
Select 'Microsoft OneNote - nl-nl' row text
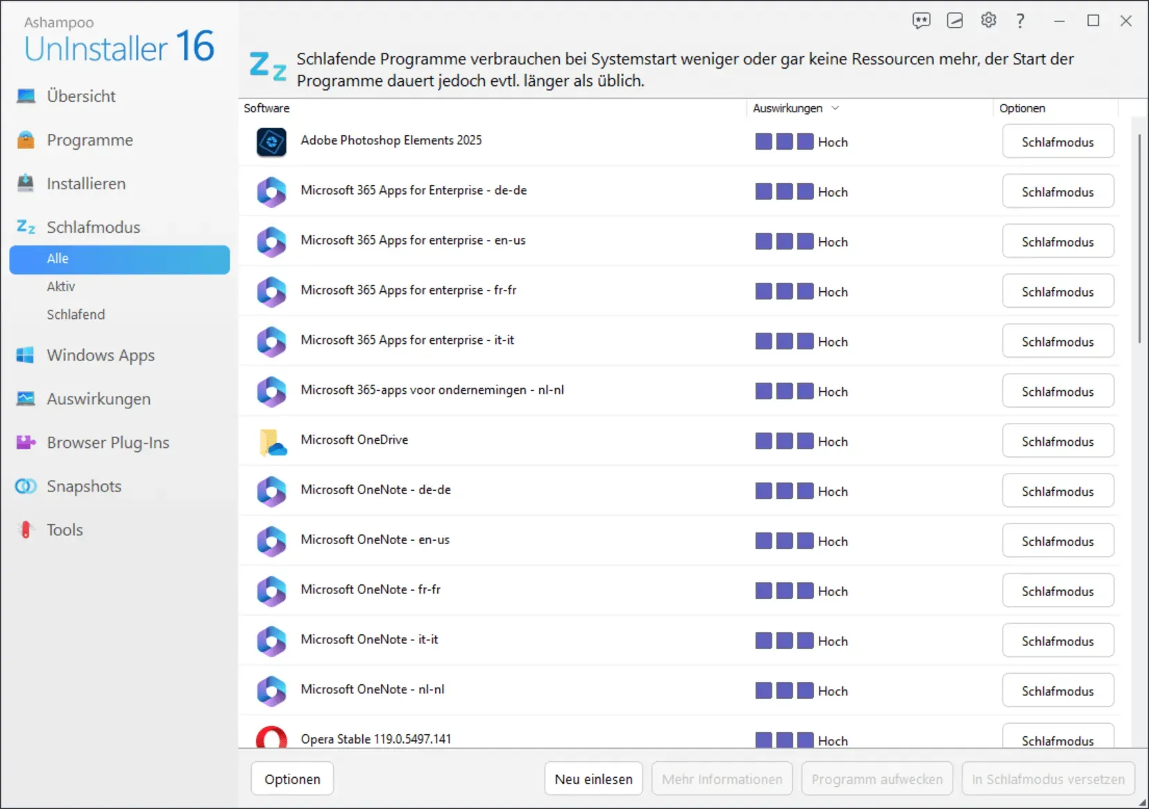point(373,689)
